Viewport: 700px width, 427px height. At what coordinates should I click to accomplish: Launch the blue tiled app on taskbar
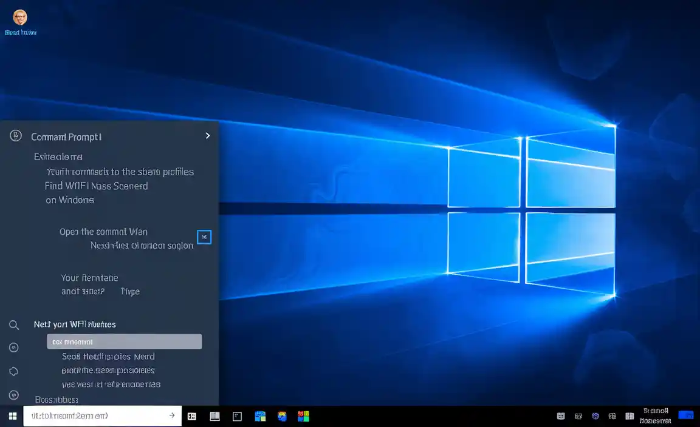pyautogui.click(x=261, y=416)
